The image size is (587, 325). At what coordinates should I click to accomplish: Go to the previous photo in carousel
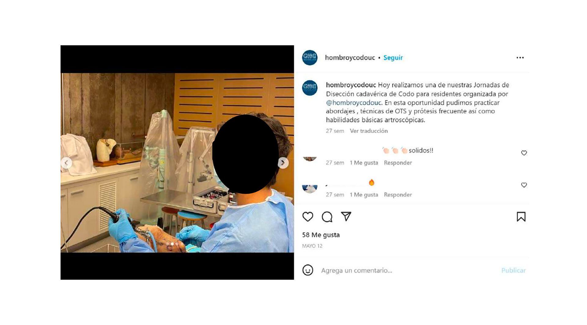[66, 163]
